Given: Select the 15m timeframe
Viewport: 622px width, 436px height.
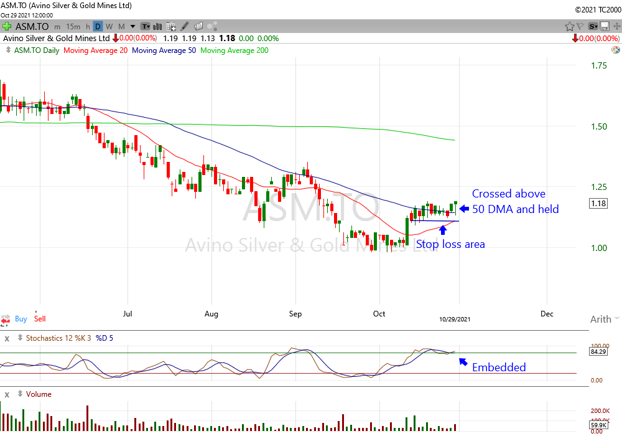Looking at the screenshot, I should click(x=73, y=27).
